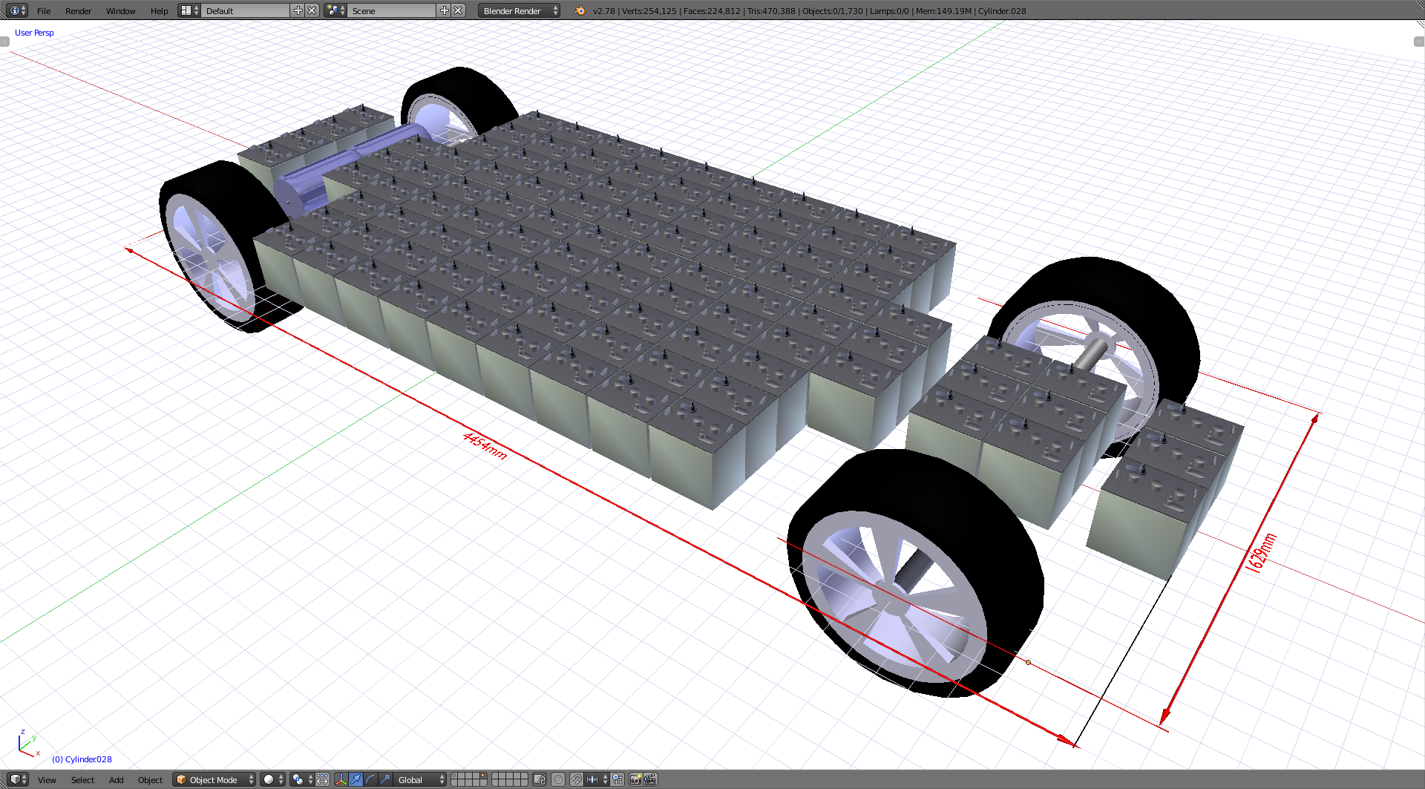This screenshot has height=789, width=1425.
Task: Toggle the rotate manipulator arc
Action: click(370, 780)
